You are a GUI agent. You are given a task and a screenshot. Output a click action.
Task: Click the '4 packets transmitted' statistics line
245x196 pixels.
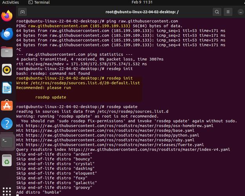(x=90, y=59)
